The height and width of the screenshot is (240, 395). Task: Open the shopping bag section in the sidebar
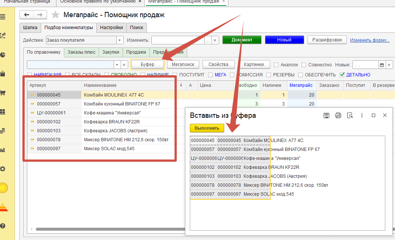[3, 74]
